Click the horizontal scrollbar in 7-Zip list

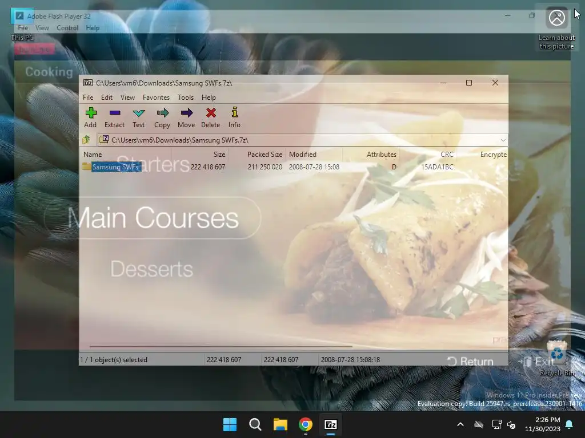coord(221,347)
